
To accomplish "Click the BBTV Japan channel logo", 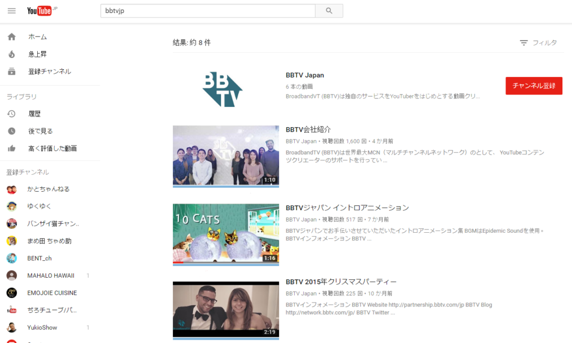I will point(223,89).
